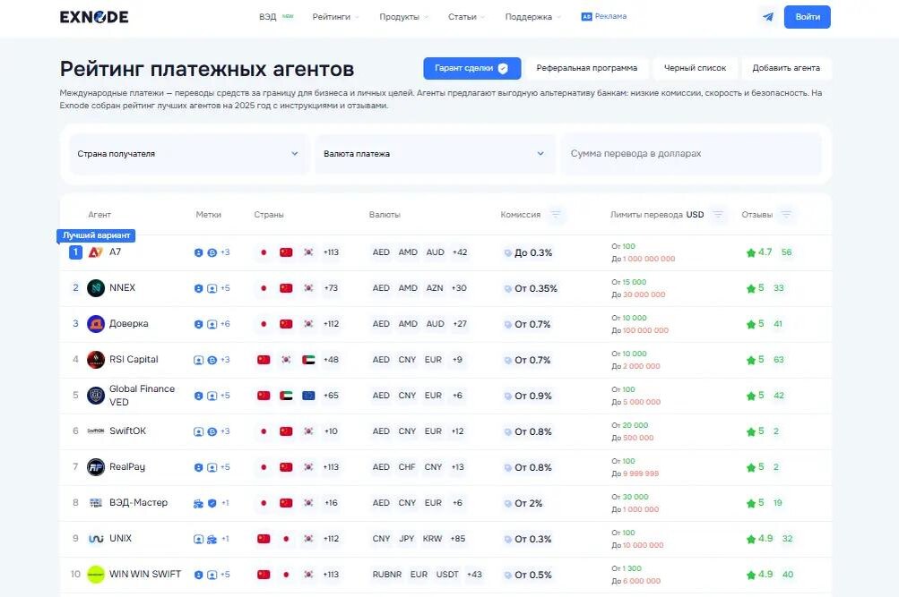Image resolution: width=899 pixels, height=597 pixels.
Task: Open Реферальная программа
Action: click(x=586, y=68)
